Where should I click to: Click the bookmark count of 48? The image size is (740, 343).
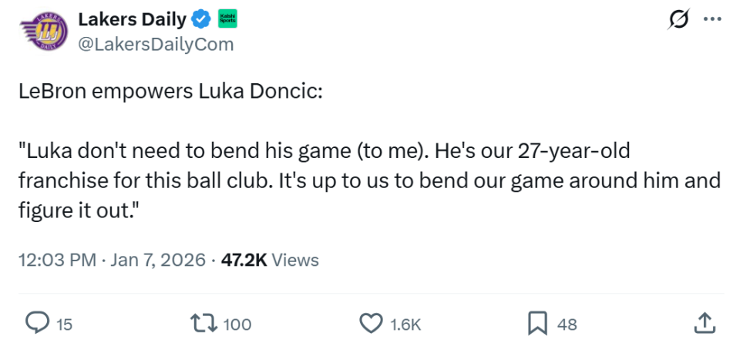[x=567, y=325]
